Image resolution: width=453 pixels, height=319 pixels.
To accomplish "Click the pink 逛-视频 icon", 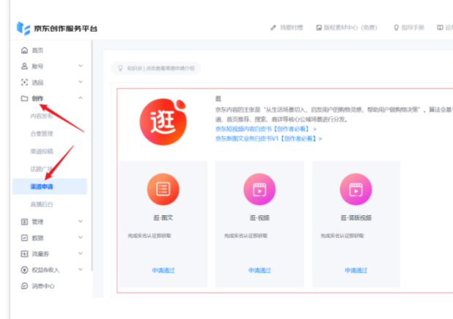I will click(x=259, y=189).
